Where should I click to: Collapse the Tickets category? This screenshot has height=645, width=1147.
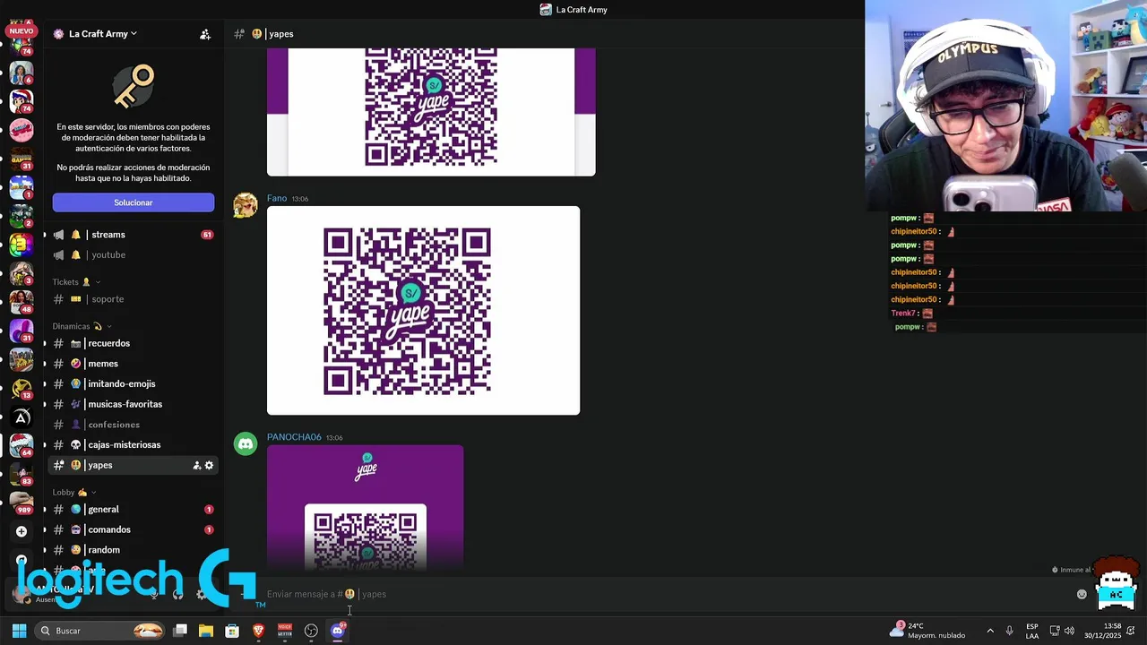[x=76, y=282]
